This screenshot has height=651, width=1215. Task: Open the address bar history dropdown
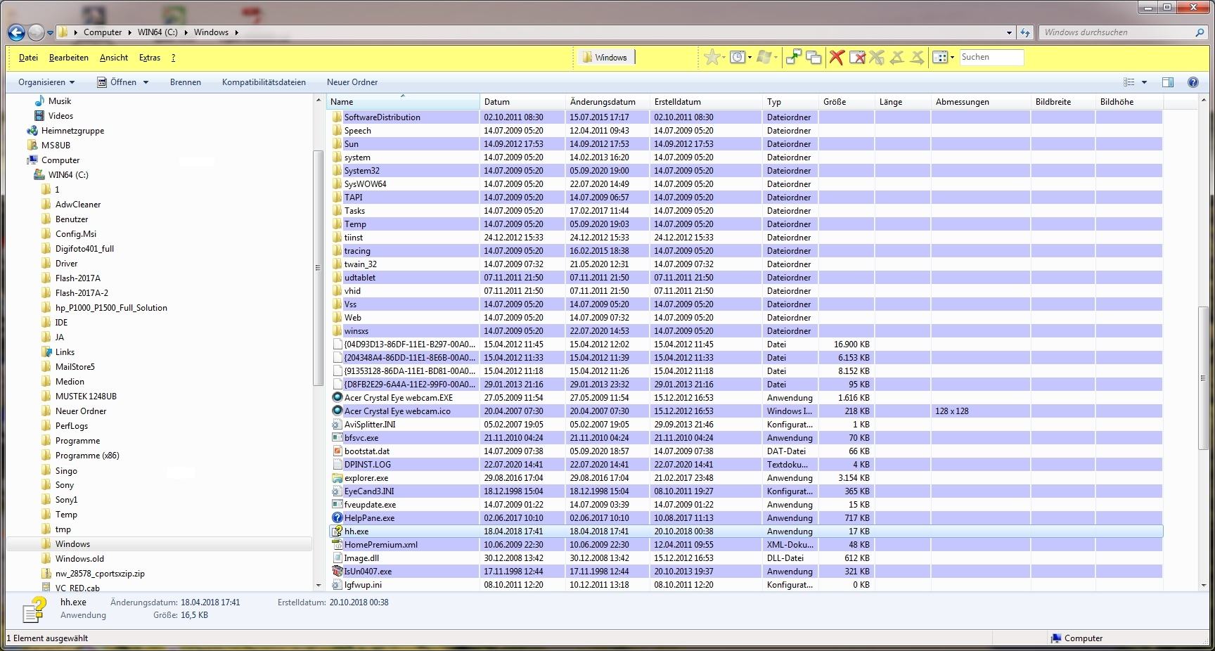1009,32
